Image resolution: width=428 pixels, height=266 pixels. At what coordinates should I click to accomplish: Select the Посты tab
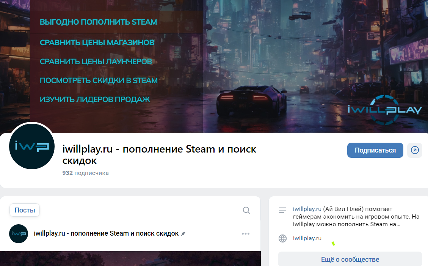[x=25, y=210]
